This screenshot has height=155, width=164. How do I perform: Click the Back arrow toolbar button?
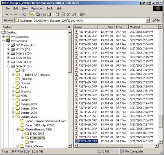(x=6, y=14)
